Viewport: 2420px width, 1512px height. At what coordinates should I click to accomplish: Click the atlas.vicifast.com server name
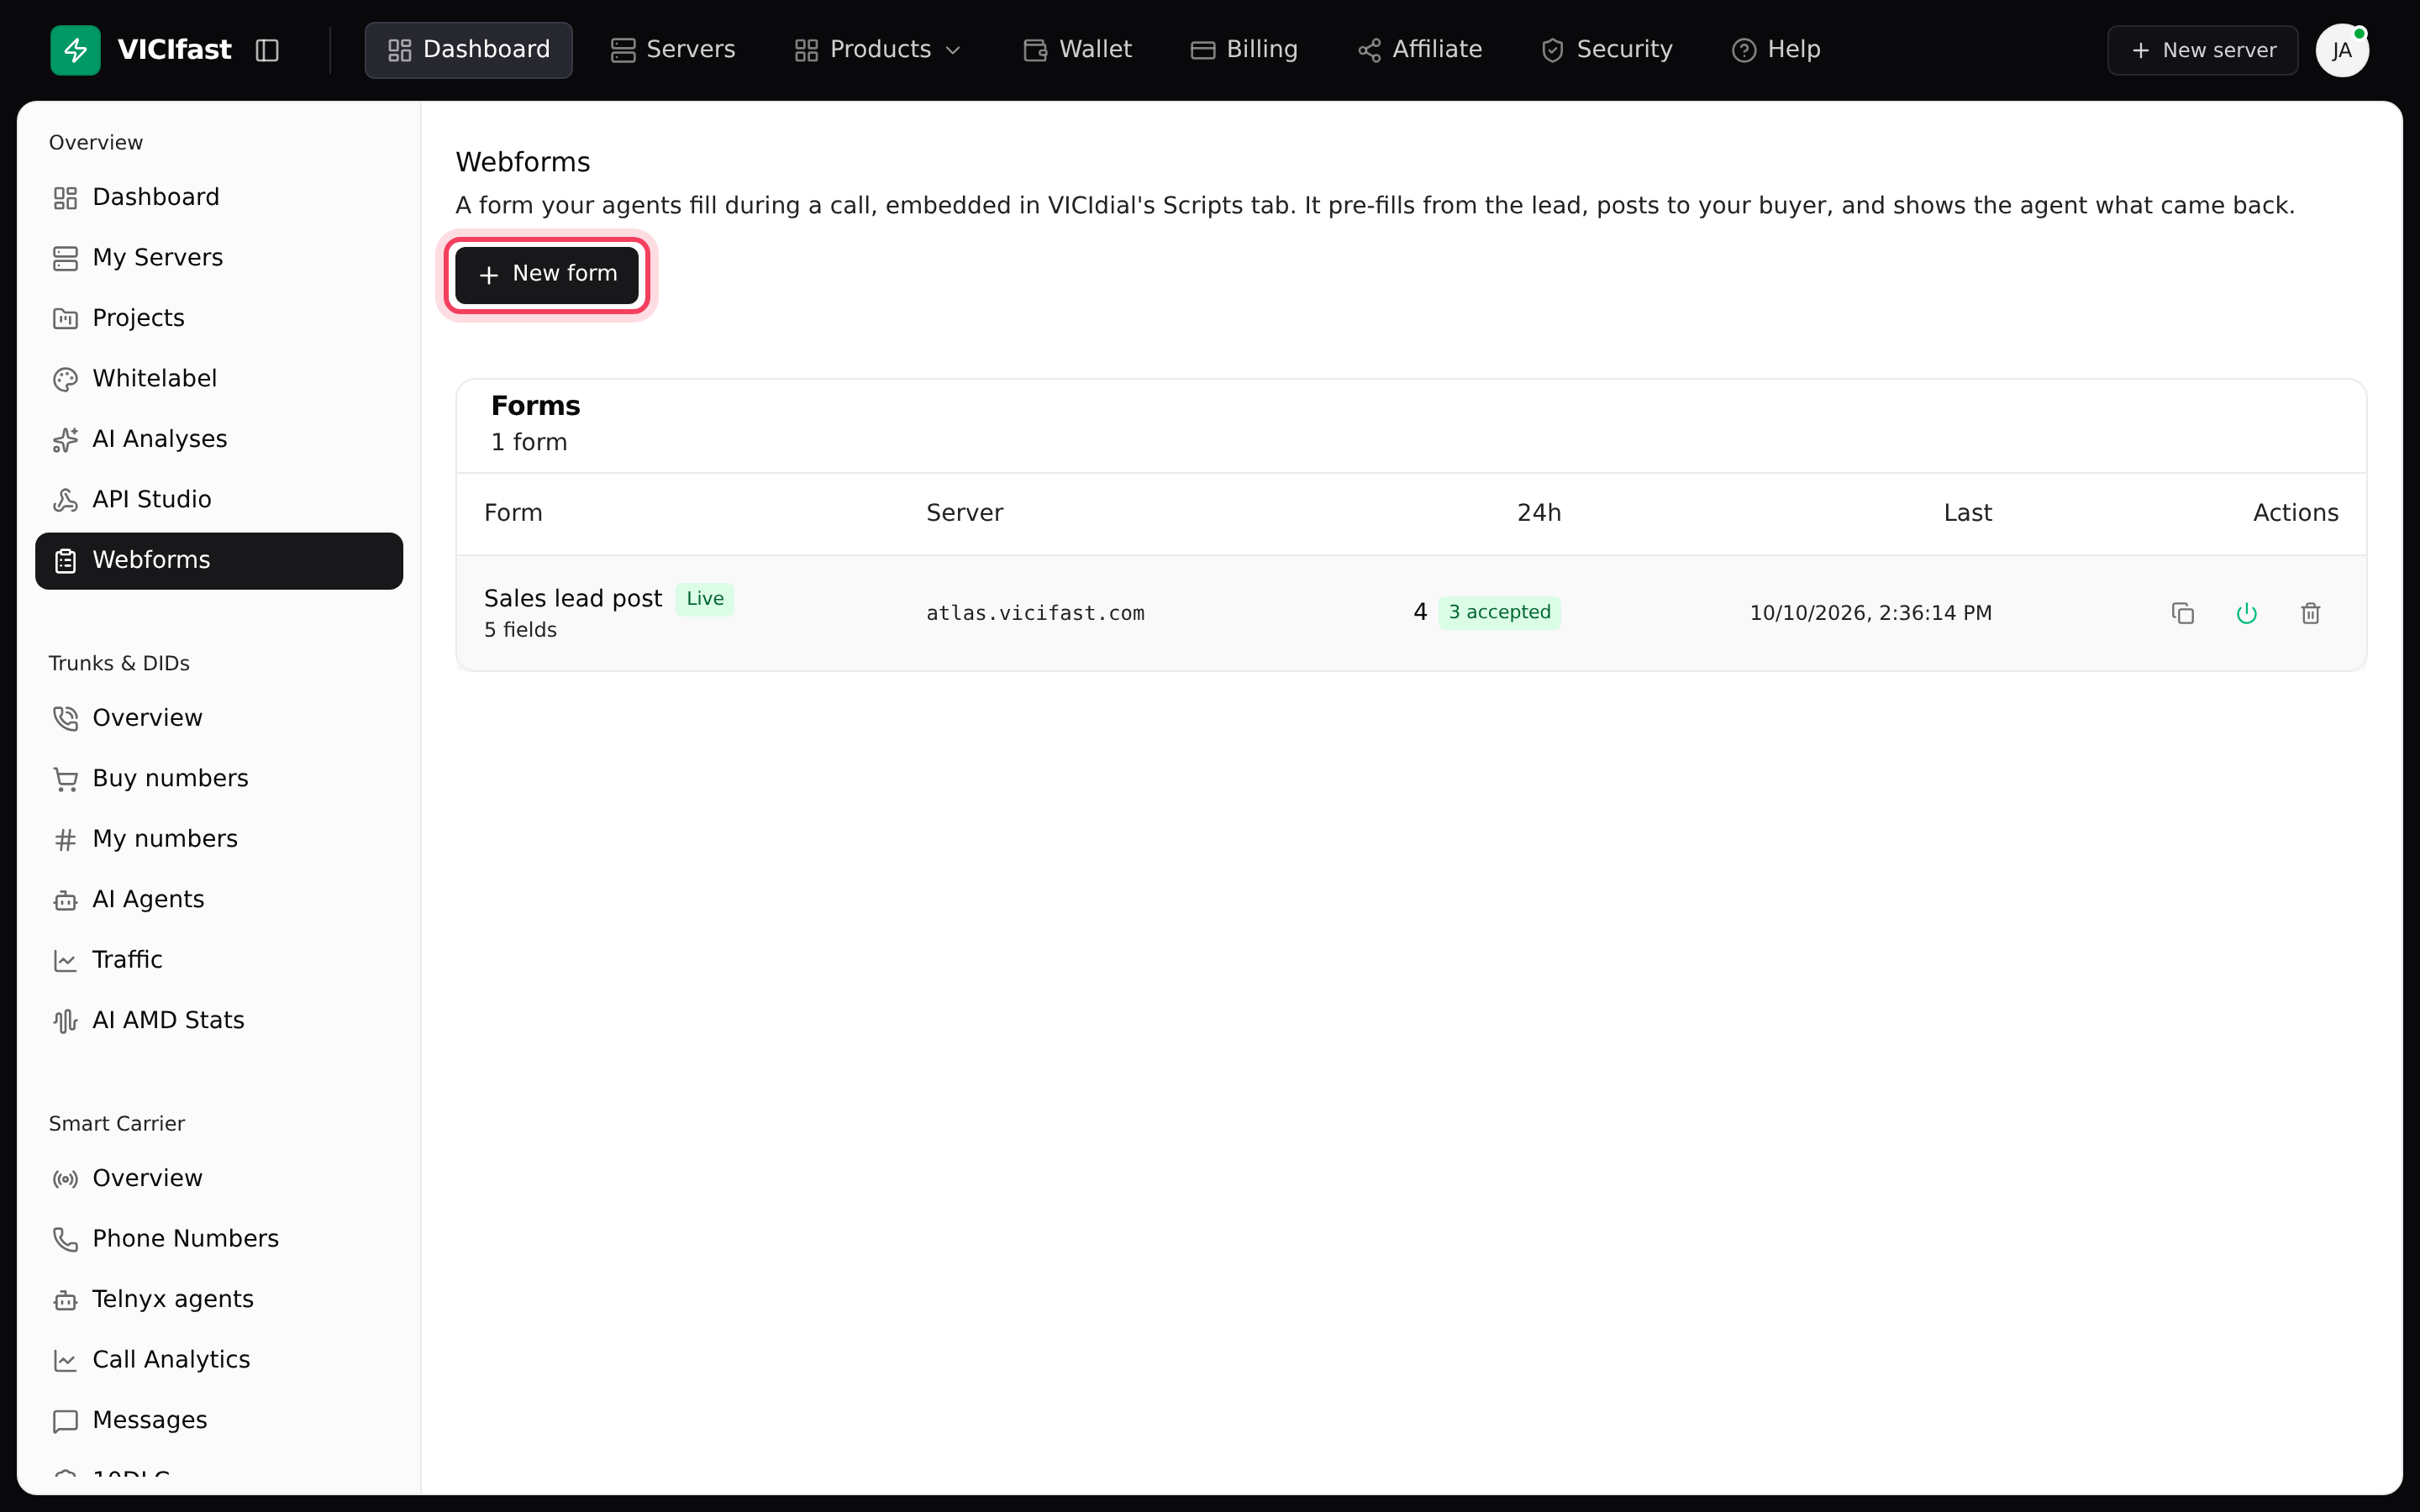(1035, 613)
